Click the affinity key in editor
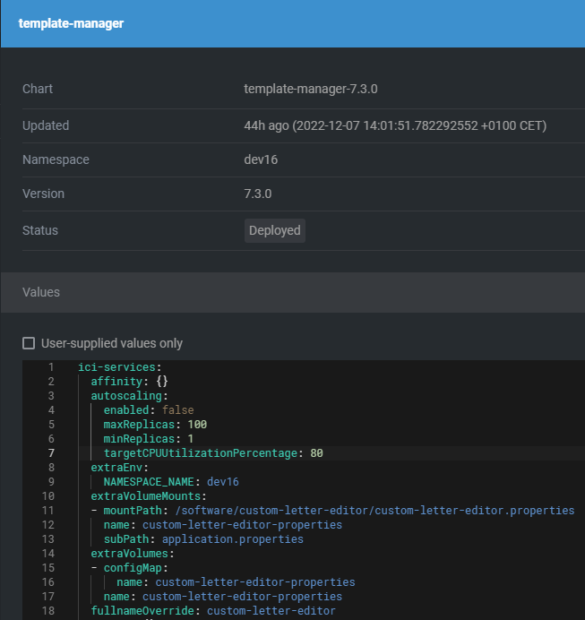This screenshot has width=585, height=620. (116, 382)
